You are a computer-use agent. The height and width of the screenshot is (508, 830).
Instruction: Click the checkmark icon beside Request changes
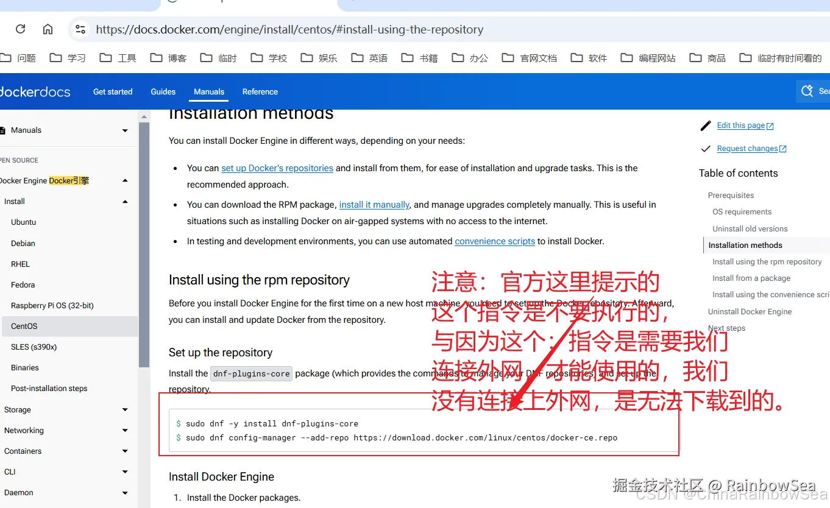click(x=705, y=149)
